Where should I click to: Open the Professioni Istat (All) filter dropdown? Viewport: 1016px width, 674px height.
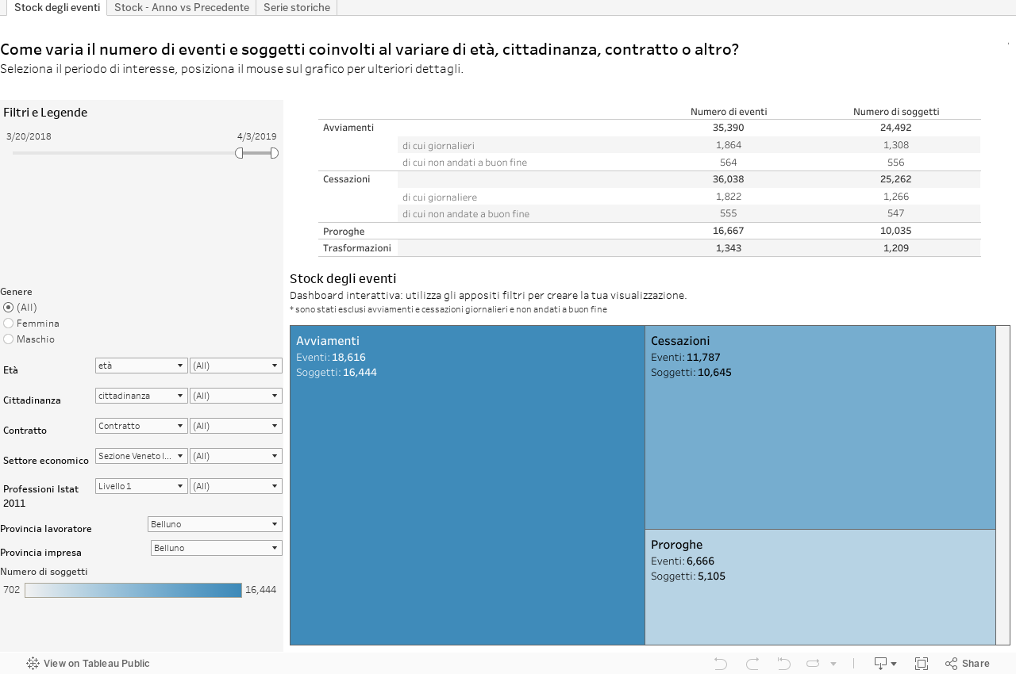(x=236, y=486)
